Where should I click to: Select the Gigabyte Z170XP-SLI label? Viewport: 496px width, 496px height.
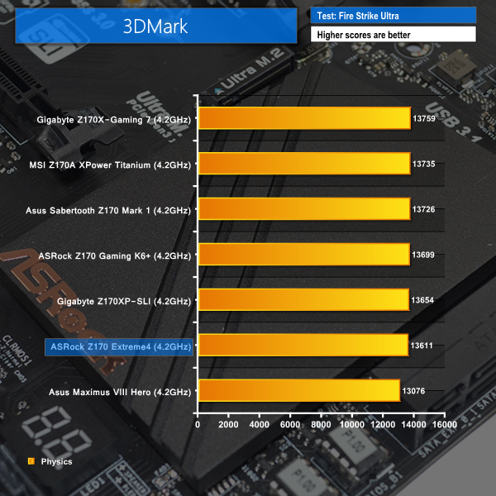pyautogui.click(x=124, y=301)
